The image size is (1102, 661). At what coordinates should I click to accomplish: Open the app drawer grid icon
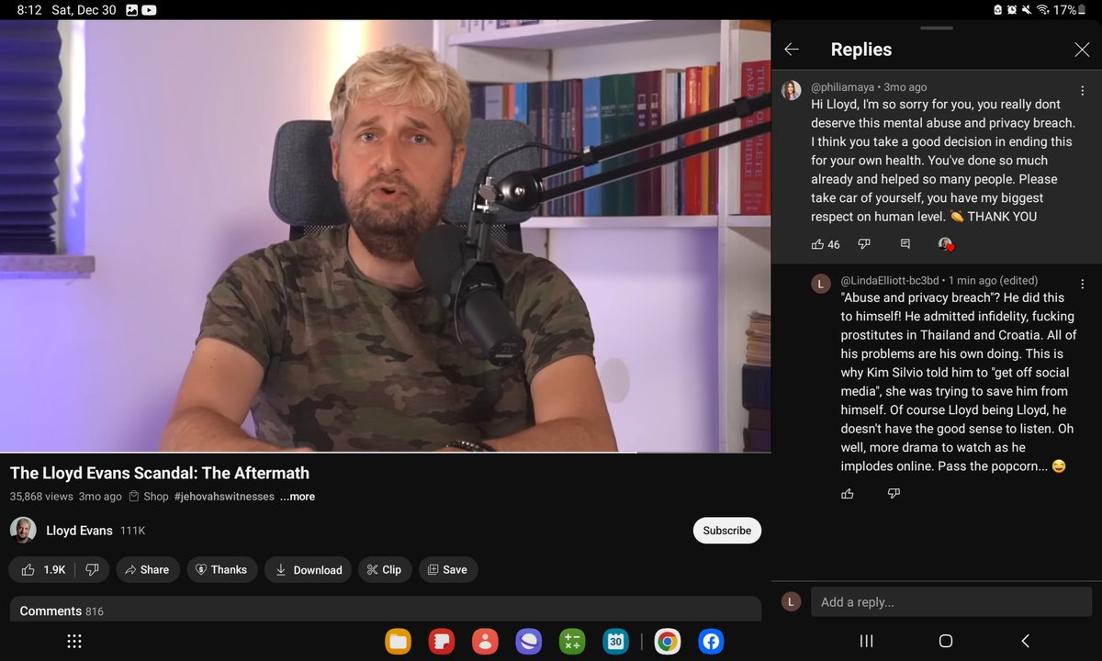point(74,642)
